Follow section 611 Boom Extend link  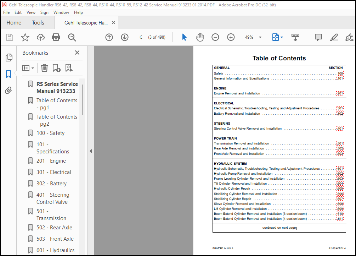340,219
